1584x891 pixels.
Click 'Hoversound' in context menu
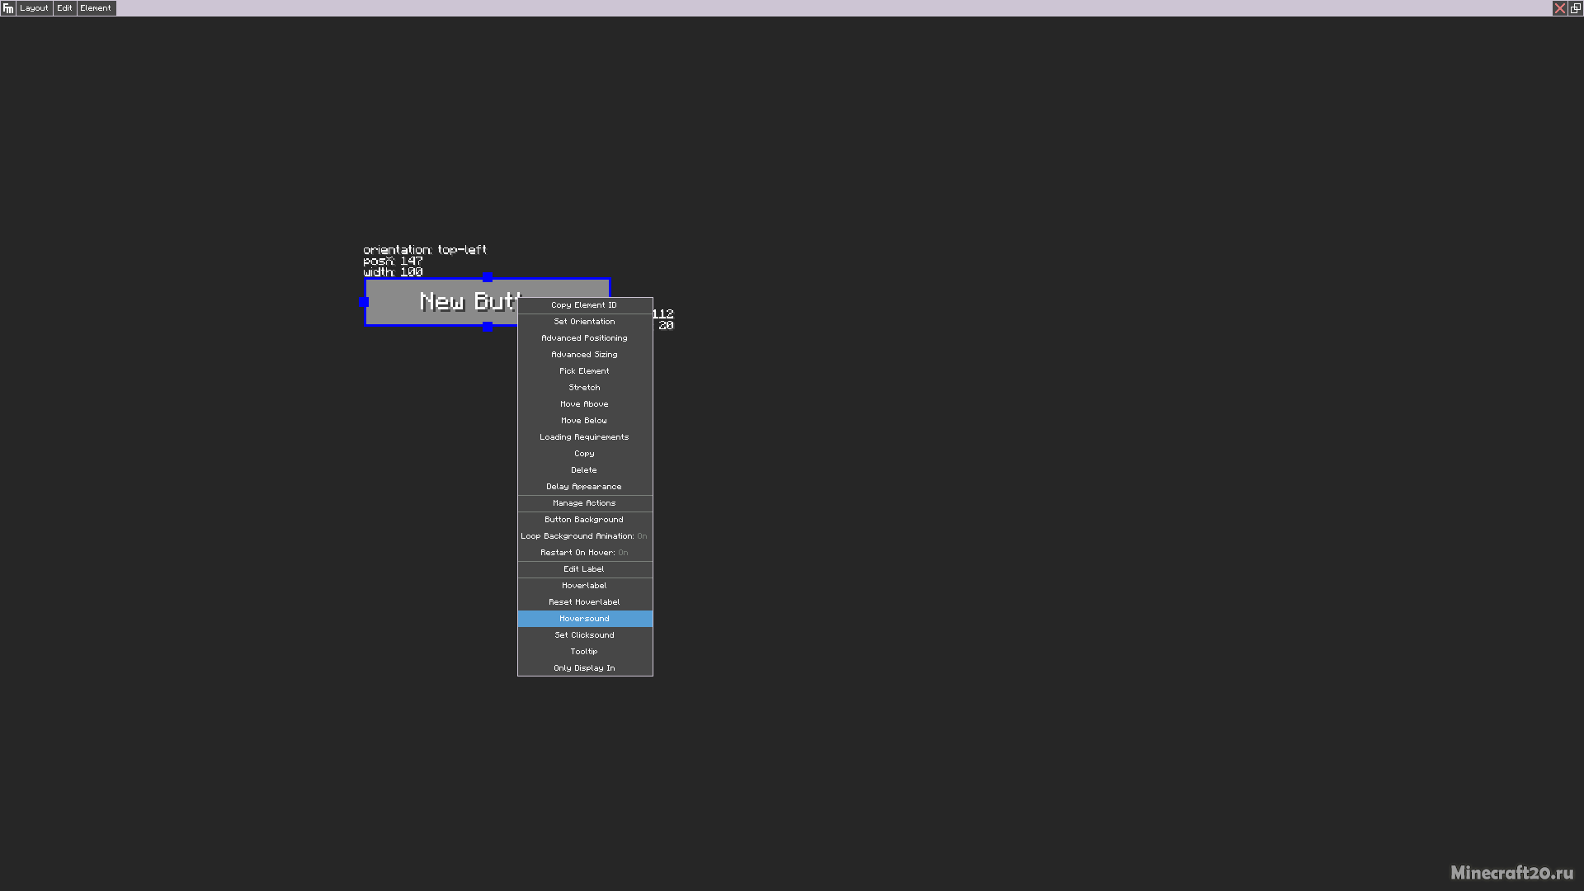(584, 618)
